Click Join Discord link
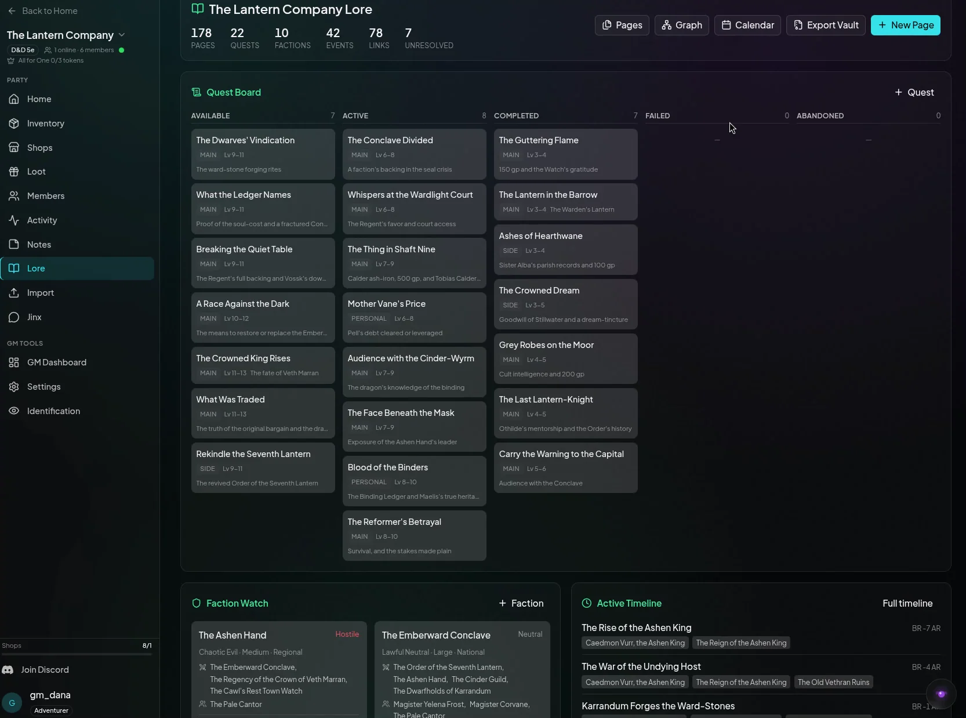 (x=45, y=670)
